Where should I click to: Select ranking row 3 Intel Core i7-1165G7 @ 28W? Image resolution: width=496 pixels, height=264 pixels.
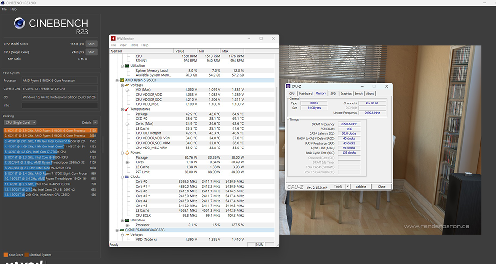click(50, 141)
